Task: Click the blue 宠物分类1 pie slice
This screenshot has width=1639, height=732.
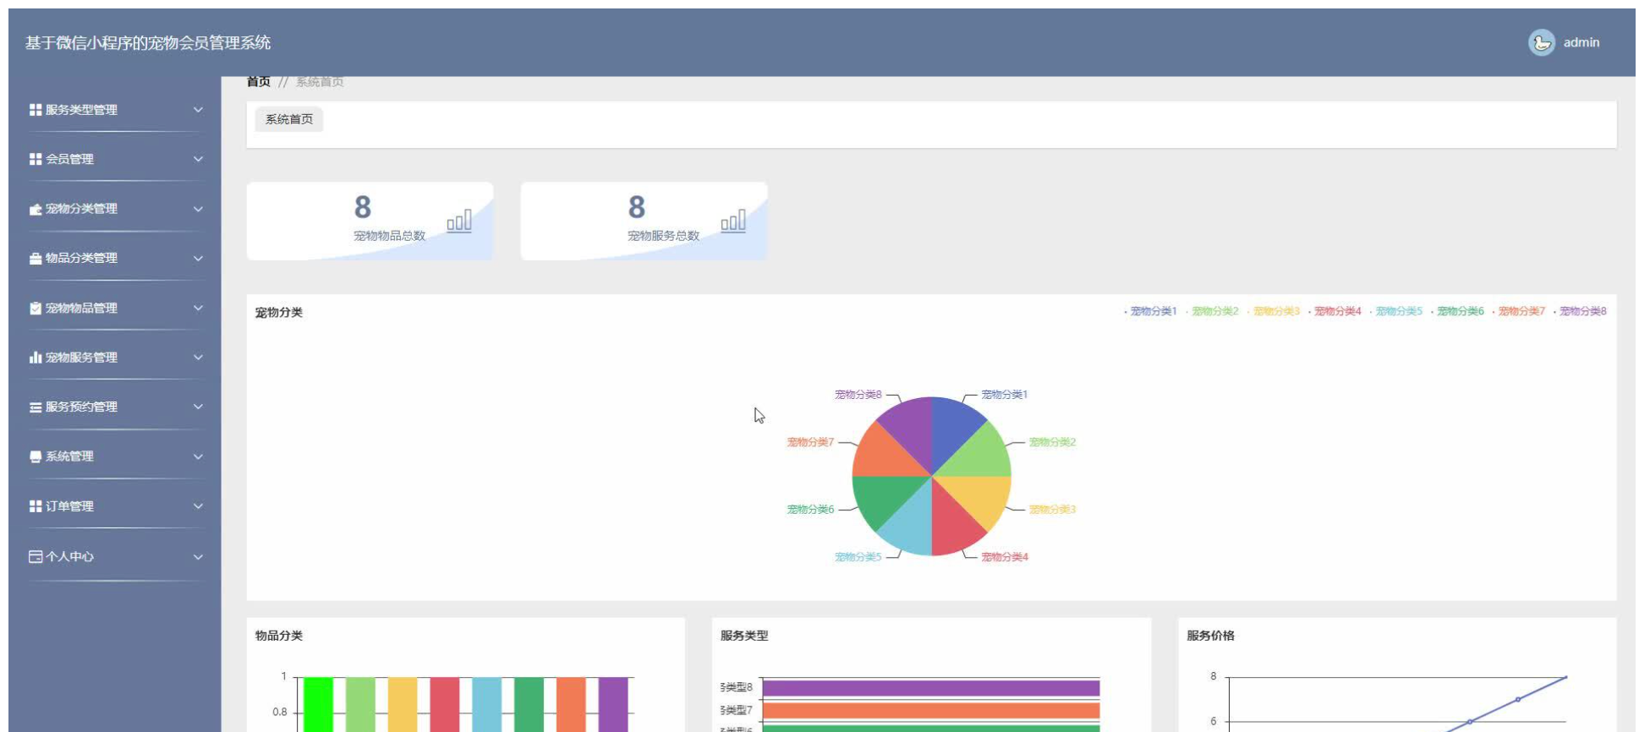Action: tap(951, 427)
